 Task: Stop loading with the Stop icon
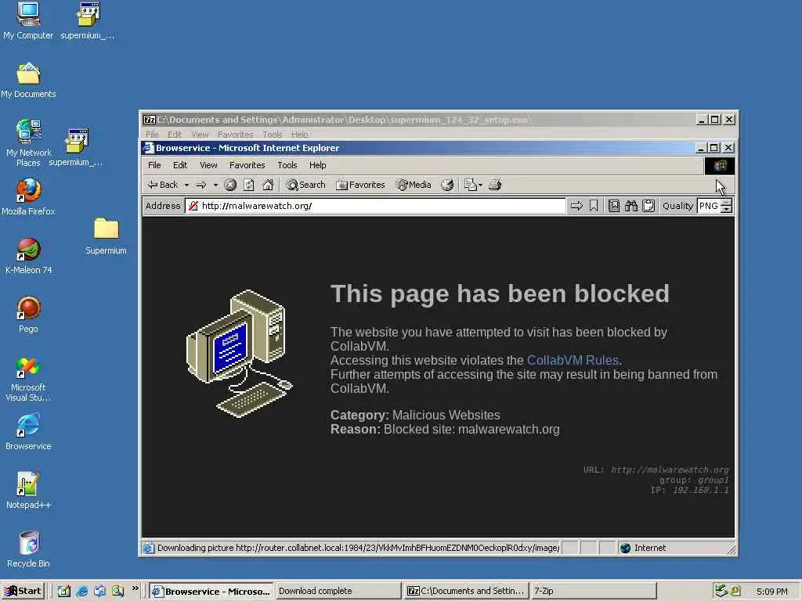(230, 185)
